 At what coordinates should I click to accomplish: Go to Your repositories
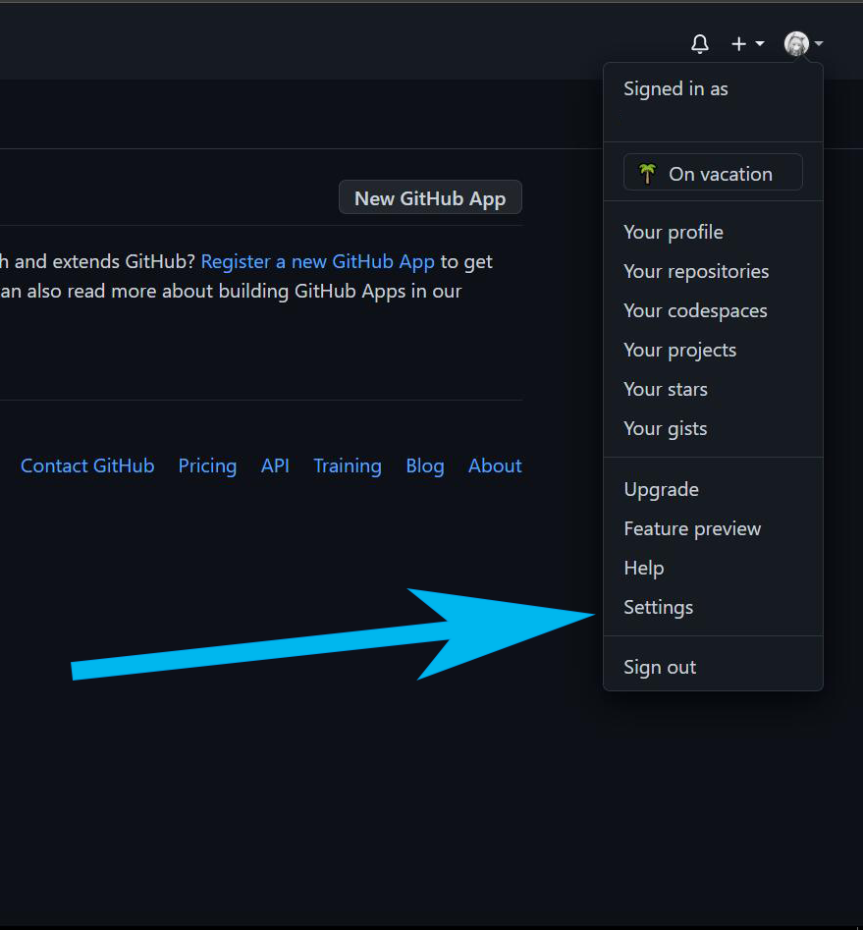[696, 271]
